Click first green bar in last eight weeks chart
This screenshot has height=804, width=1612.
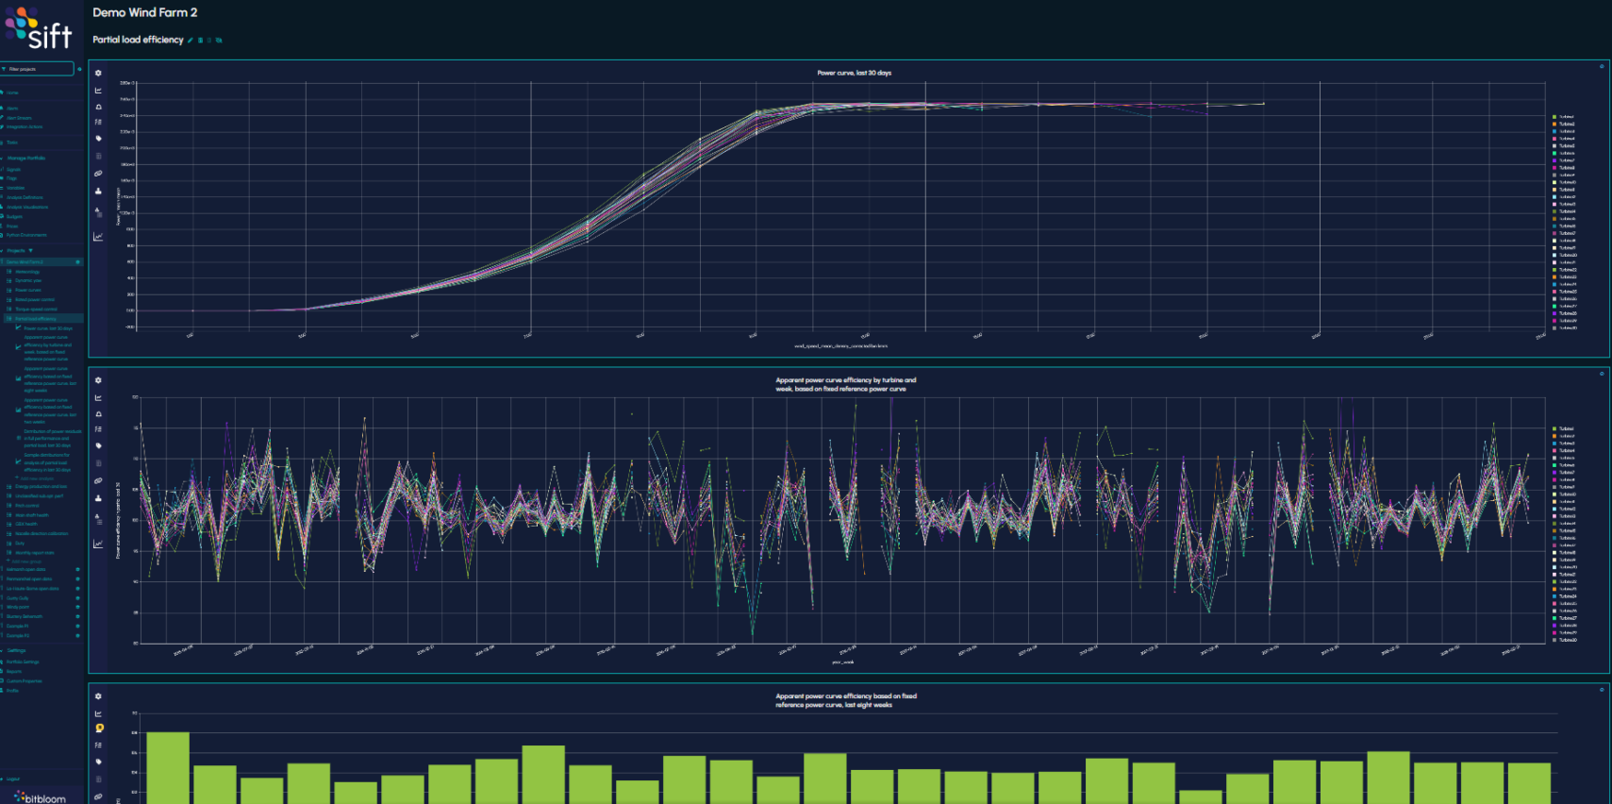[168, 768]
